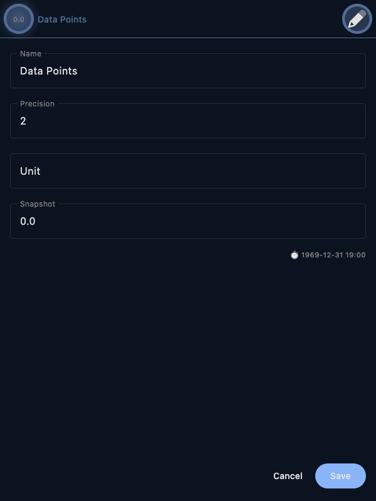Place cursor on "Data Points" text in Name field
The height and width of the screenshot is (501, 376).
[x=49, y=71]
